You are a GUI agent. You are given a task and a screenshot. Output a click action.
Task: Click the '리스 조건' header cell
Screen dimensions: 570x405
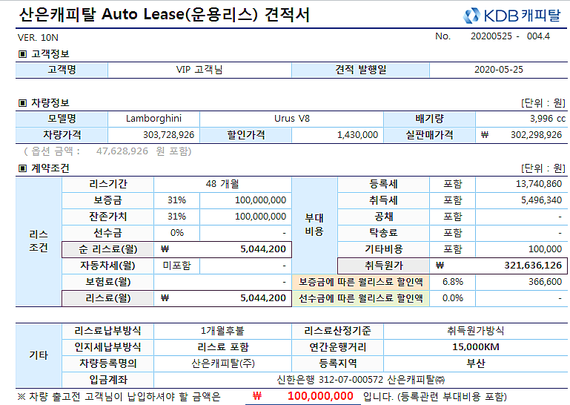pos(39,241)
